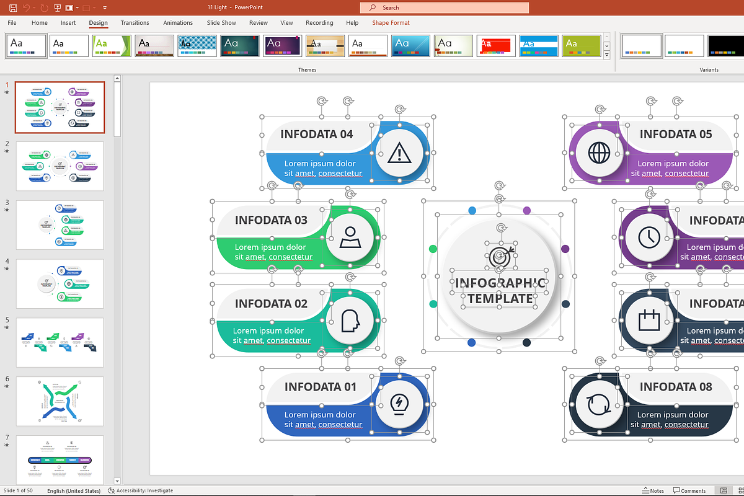Image resolution: width=744 pixels, height=496 pixels.
Task: Click the globe icon in INFODATA 05
Action: 599,152
